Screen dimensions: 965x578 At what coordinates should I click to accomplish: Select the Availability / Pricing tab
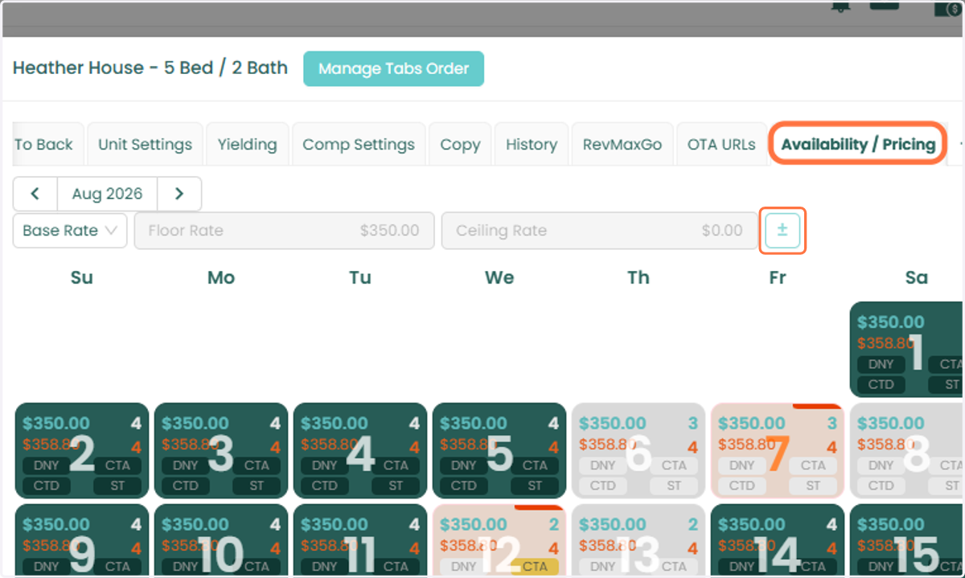(858, 145)
